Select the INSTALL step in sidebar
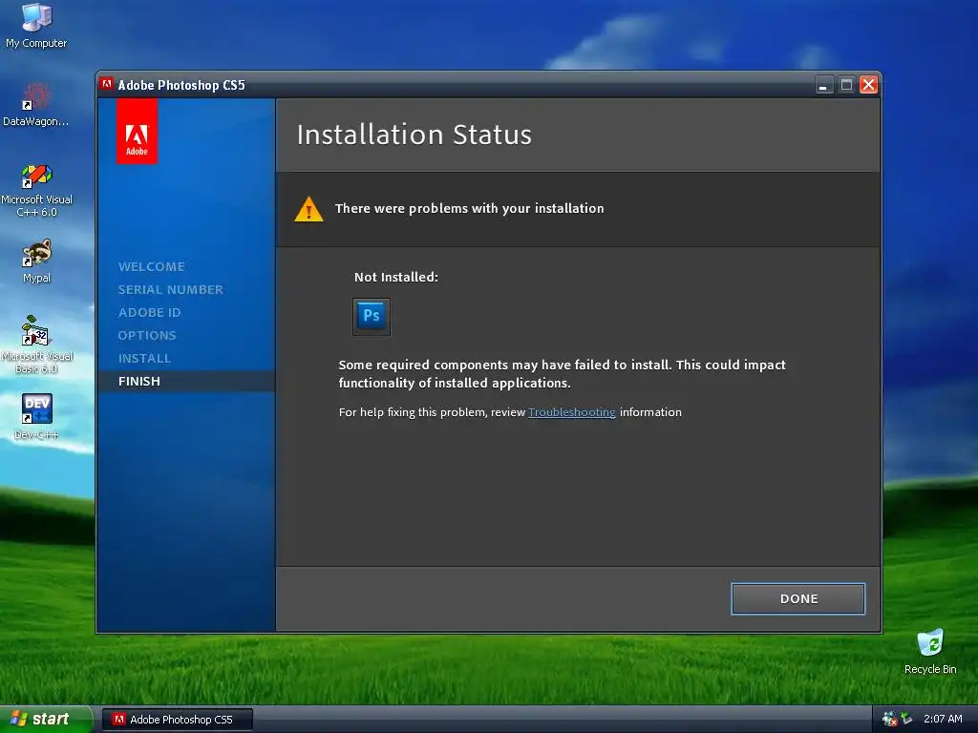The width and height of the screenshot is (978, 733). pyautogui.click(x=145, y=359)
